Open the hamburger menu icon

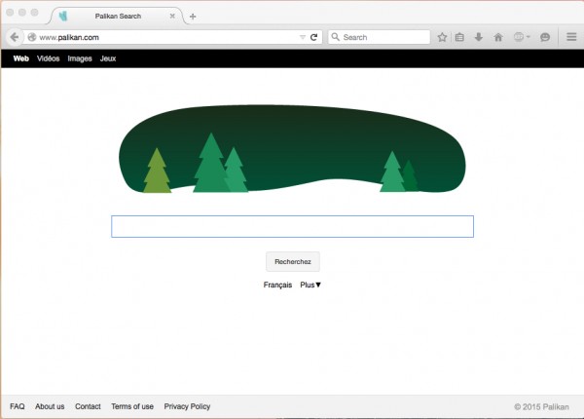tap(571, 37)
